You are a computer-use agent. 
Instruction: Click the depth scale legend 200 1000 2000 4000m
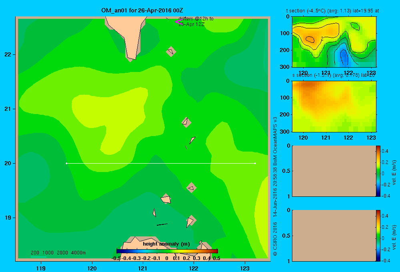point(58,253)
